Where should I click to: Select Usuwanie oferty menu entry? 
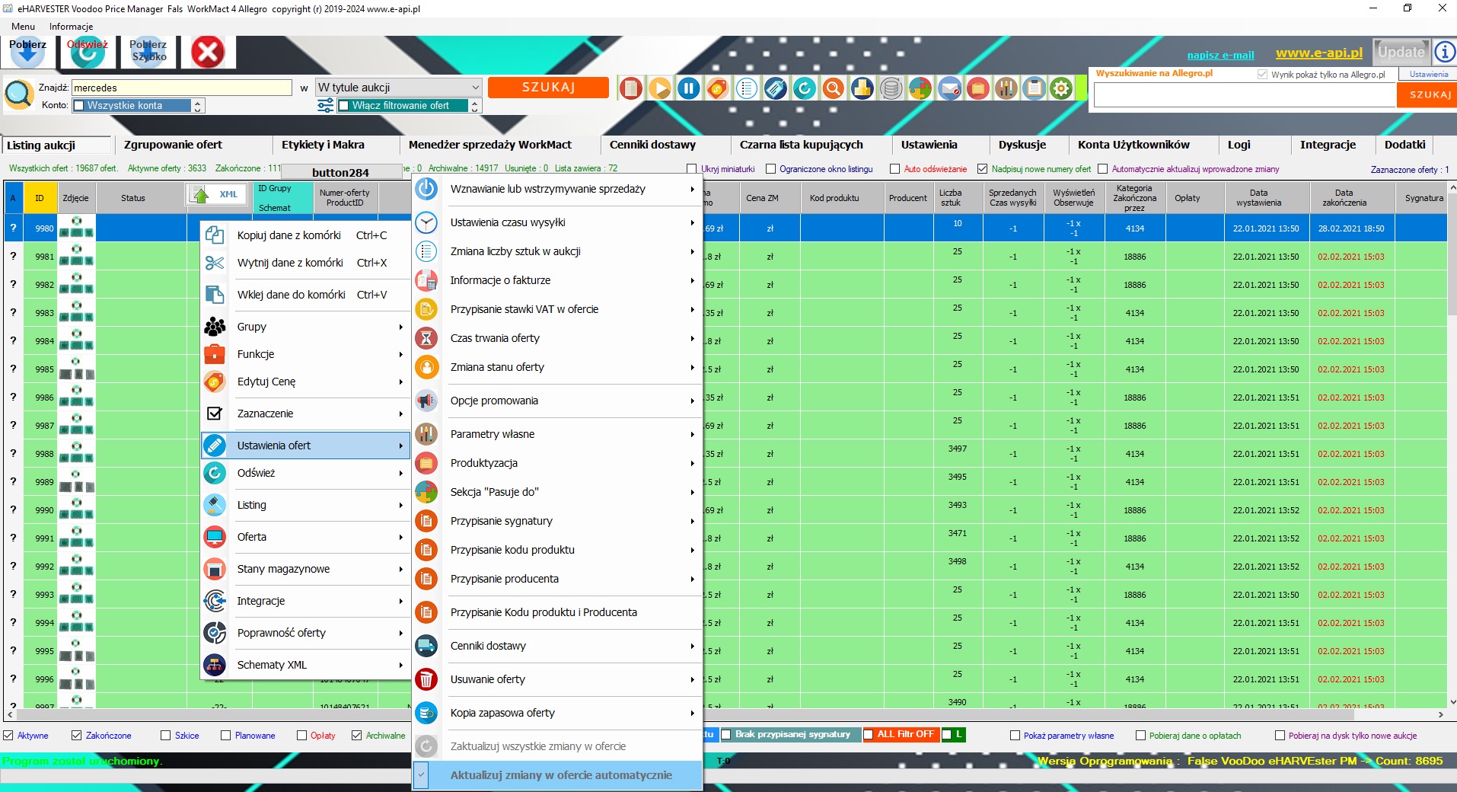tap(557, 679)
